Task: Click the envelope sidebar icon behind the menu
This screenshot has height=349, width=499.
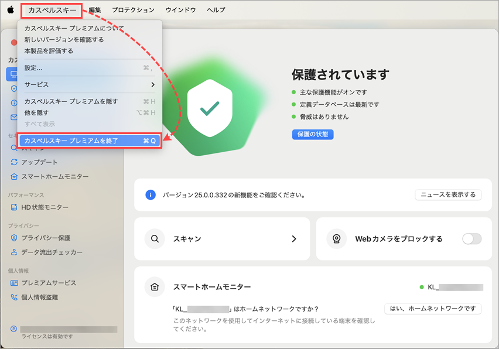Action: coord(13,117)
